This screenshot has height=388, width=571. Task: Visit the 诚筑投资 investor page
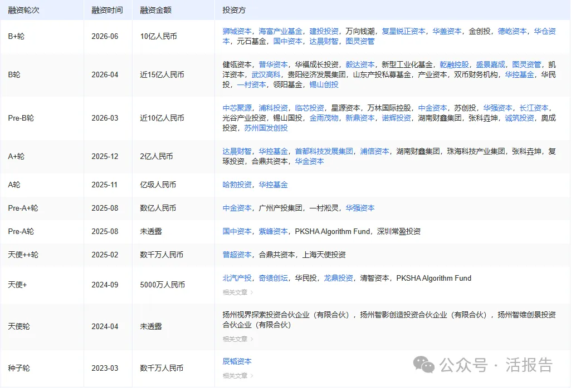click(519, 118)
